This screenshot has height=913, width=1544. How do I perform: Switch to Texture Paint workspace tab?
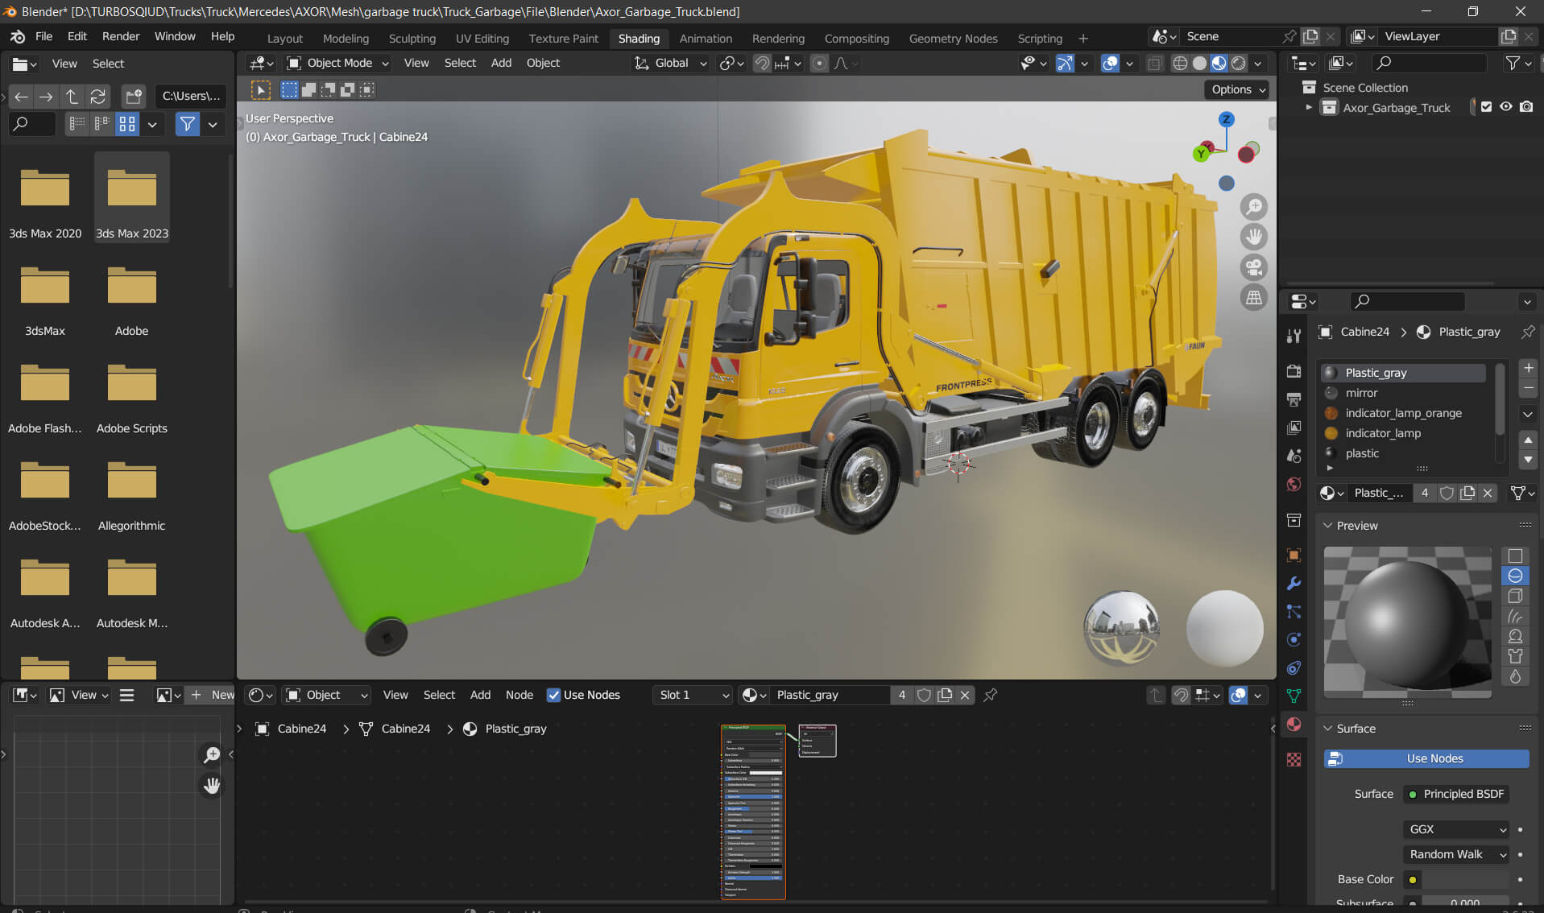(564, 39)
